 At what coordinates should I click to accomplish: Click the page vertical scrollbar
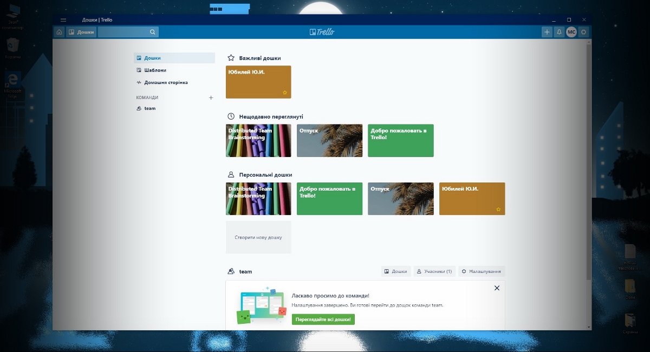click(589, 162)
